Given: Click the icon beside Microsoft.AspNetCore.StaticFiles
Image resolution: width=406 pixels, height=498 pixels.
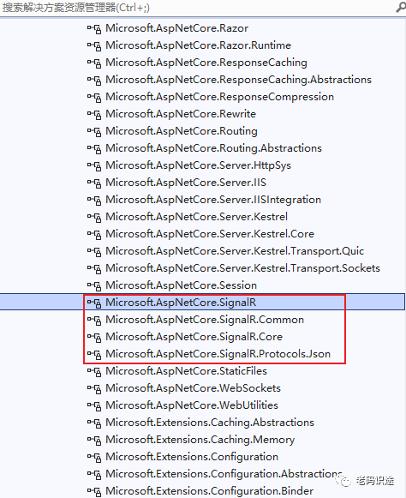Looking at the screenshot, I should coord(94,372).
